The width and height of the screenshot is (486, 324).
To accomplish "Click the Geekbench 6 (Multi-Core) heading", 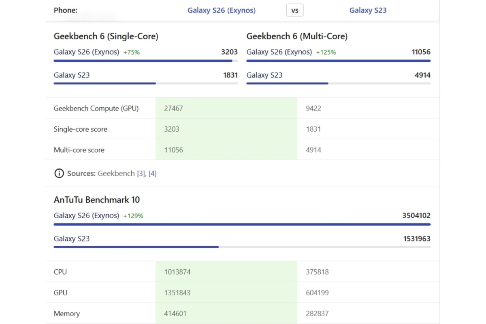I will pos(297,36).
